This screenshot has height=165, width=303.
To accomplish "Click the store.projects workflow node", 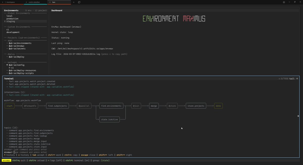I will click(196, 106).
